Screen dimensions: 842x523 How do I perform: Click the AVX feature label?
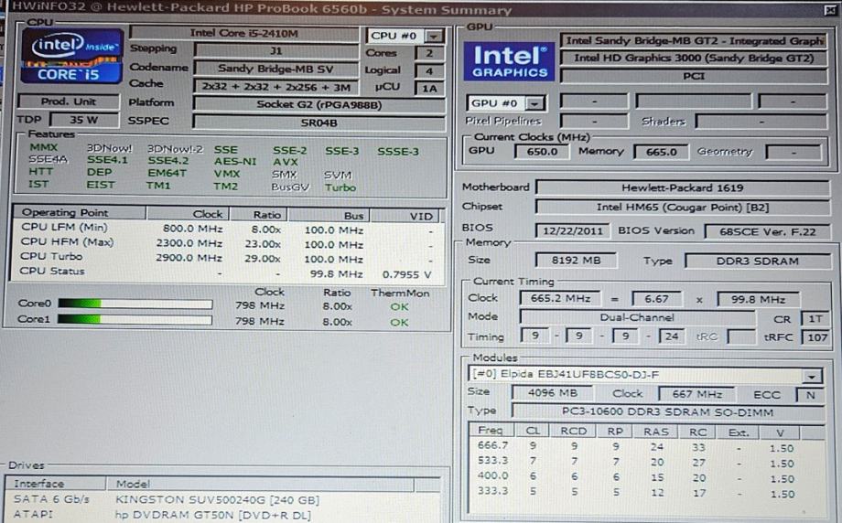tap(286, 162)
